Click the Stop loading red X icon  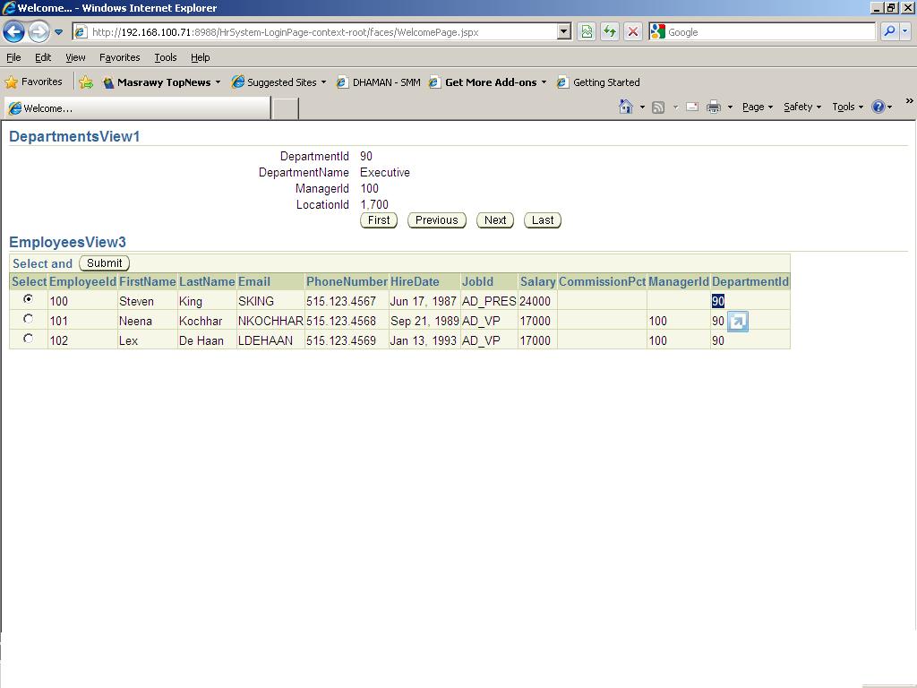pyautogui.click(x=633, y=32)
